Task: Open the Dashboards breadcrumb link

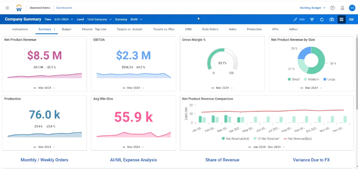Action: pyautogui.click(x=64, y=8)
